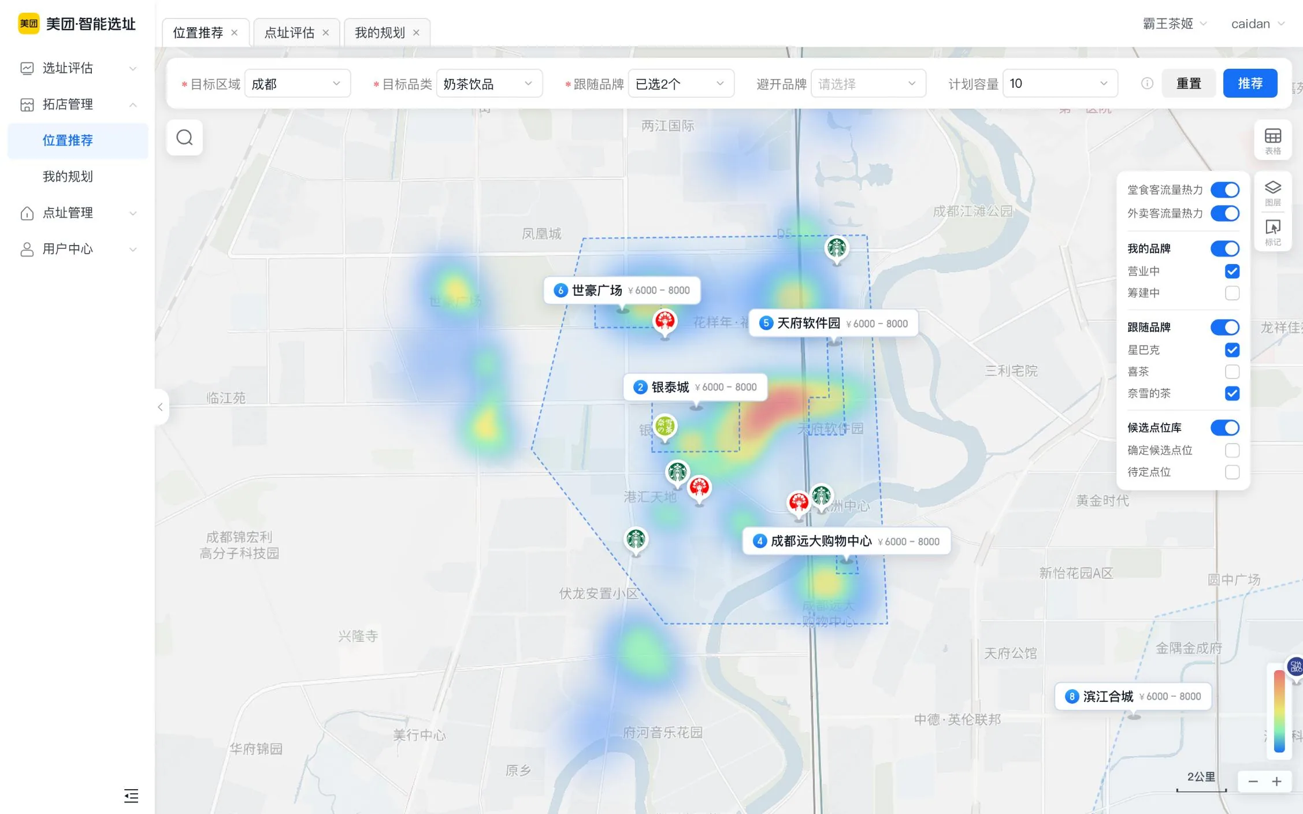Close the 点址评估 tab

(x=326, y=33)
